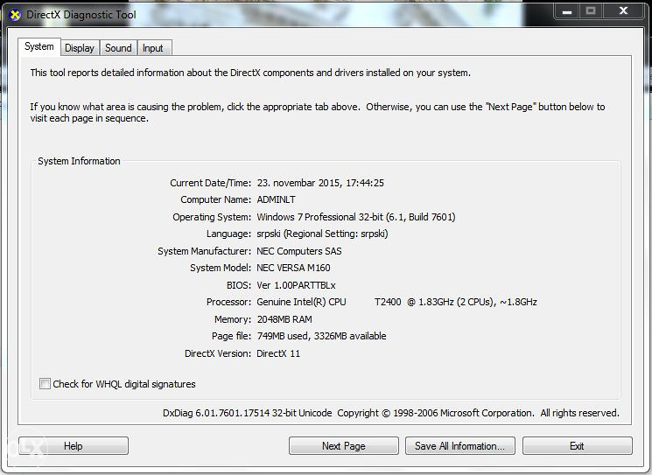Select the System tab
This screenshot has height=475, width=652.
tap(39, 46)
